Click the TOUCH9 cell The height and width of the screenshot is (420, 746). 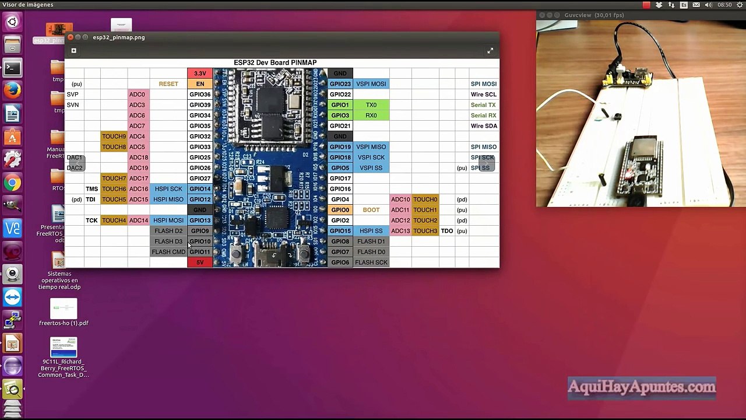[114, 136]
